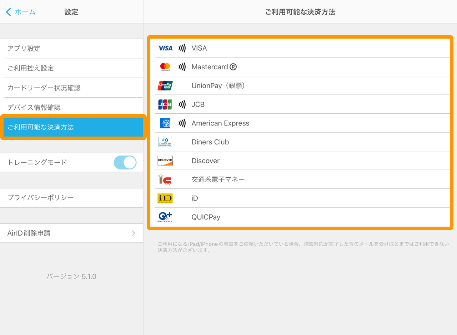Click the バージョン 5.1.0 text
The width and height of the screenshot is (457, 335).
(x=71, y=277)
